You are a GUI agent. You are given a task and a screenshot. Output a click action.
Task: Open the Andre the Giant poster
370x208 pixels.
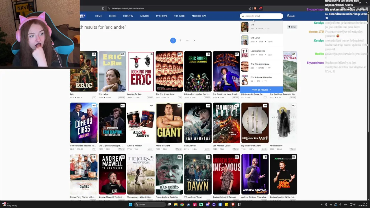point(169,123)
